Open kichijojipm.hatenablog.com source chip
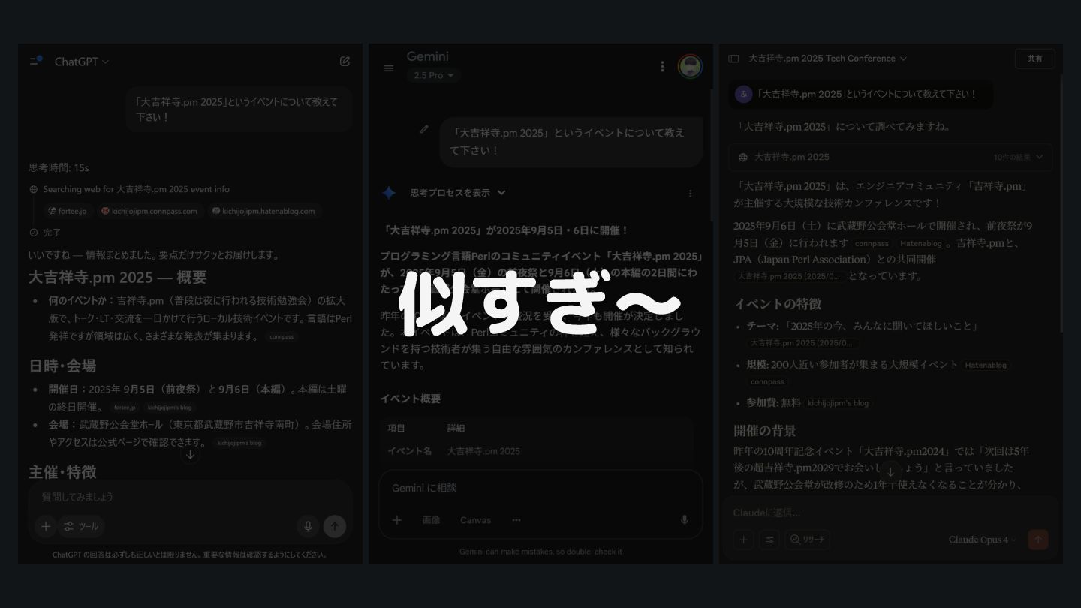Screen dimensions: 1081x608 tap(263, 211)
